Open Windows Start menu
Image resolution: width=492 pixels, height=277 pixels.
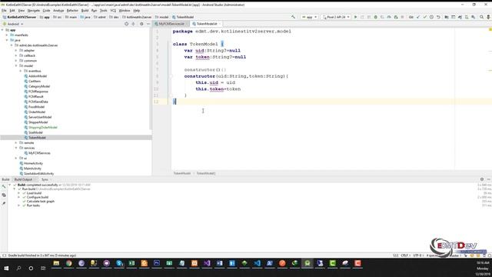(6, 269)
